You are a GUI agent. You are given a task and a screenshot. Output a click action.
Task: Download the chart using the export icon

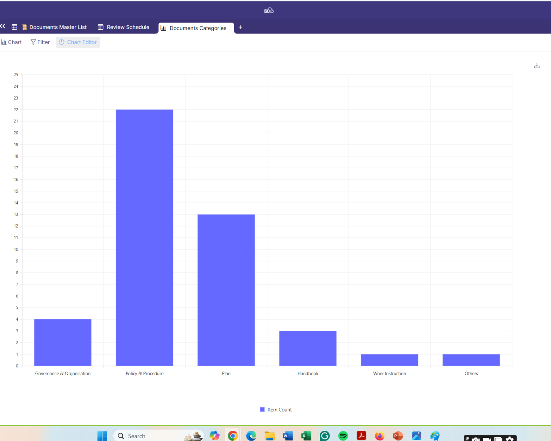537,66
